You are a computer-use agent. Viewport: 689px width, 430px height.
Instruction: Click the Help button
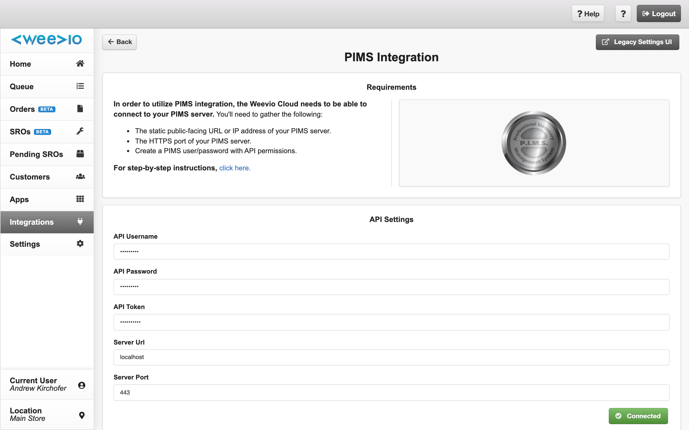588,14
